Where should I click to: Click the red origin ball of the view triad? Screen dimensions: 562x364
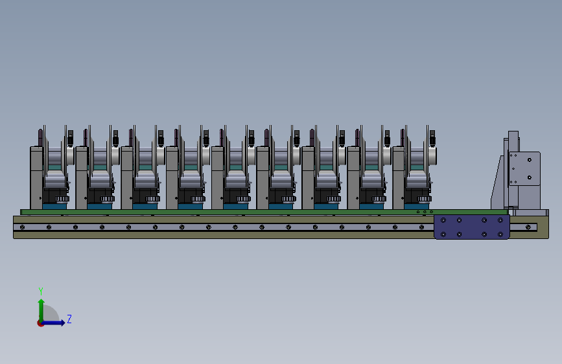click(40, 323)
